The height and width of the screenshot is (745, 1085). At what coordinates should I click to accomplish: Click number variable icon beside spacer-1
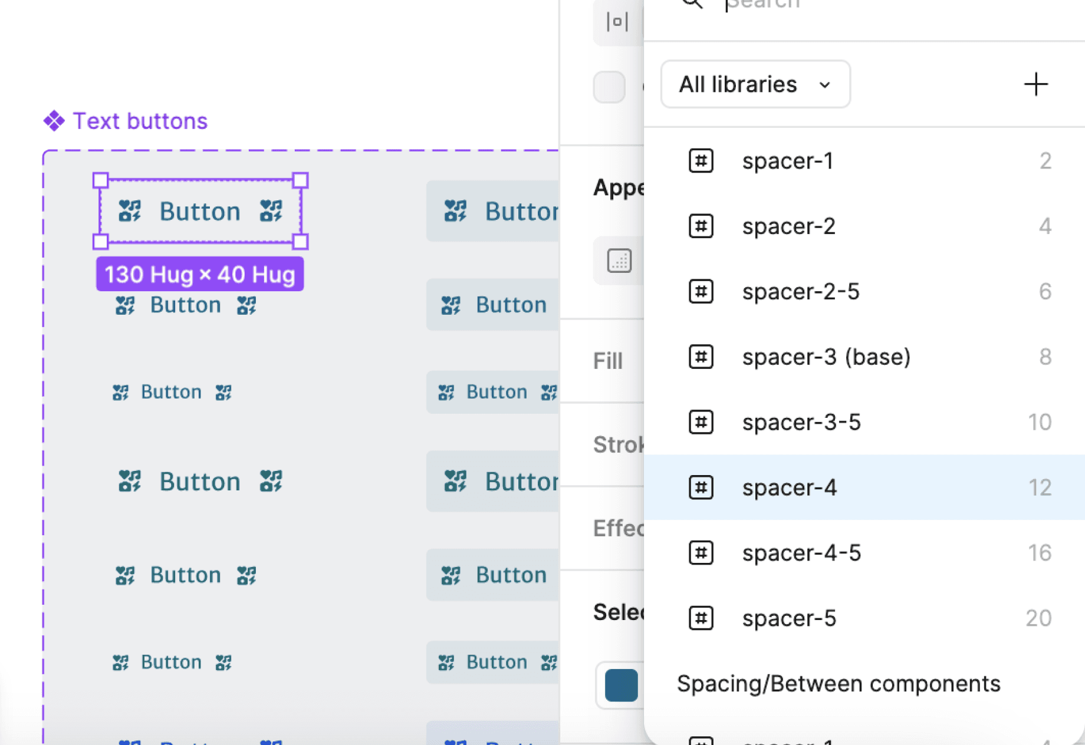701,161
